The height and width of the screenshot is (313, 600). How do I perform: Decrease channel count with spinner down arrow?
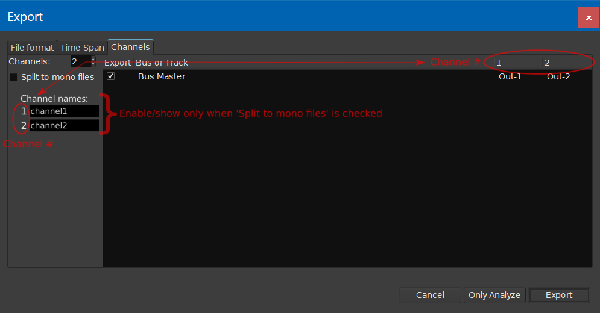tap(93, 64)
